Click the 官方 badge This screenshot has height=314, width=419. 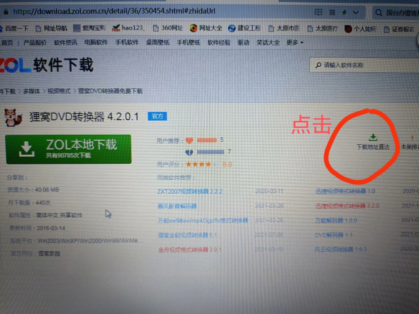click(x=158, y=116)
